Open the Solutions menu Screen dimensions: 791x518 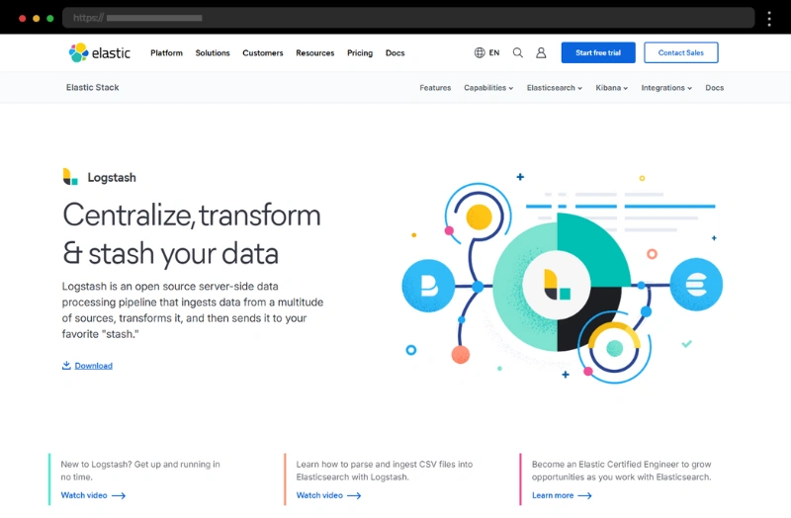tap(213, 53)
